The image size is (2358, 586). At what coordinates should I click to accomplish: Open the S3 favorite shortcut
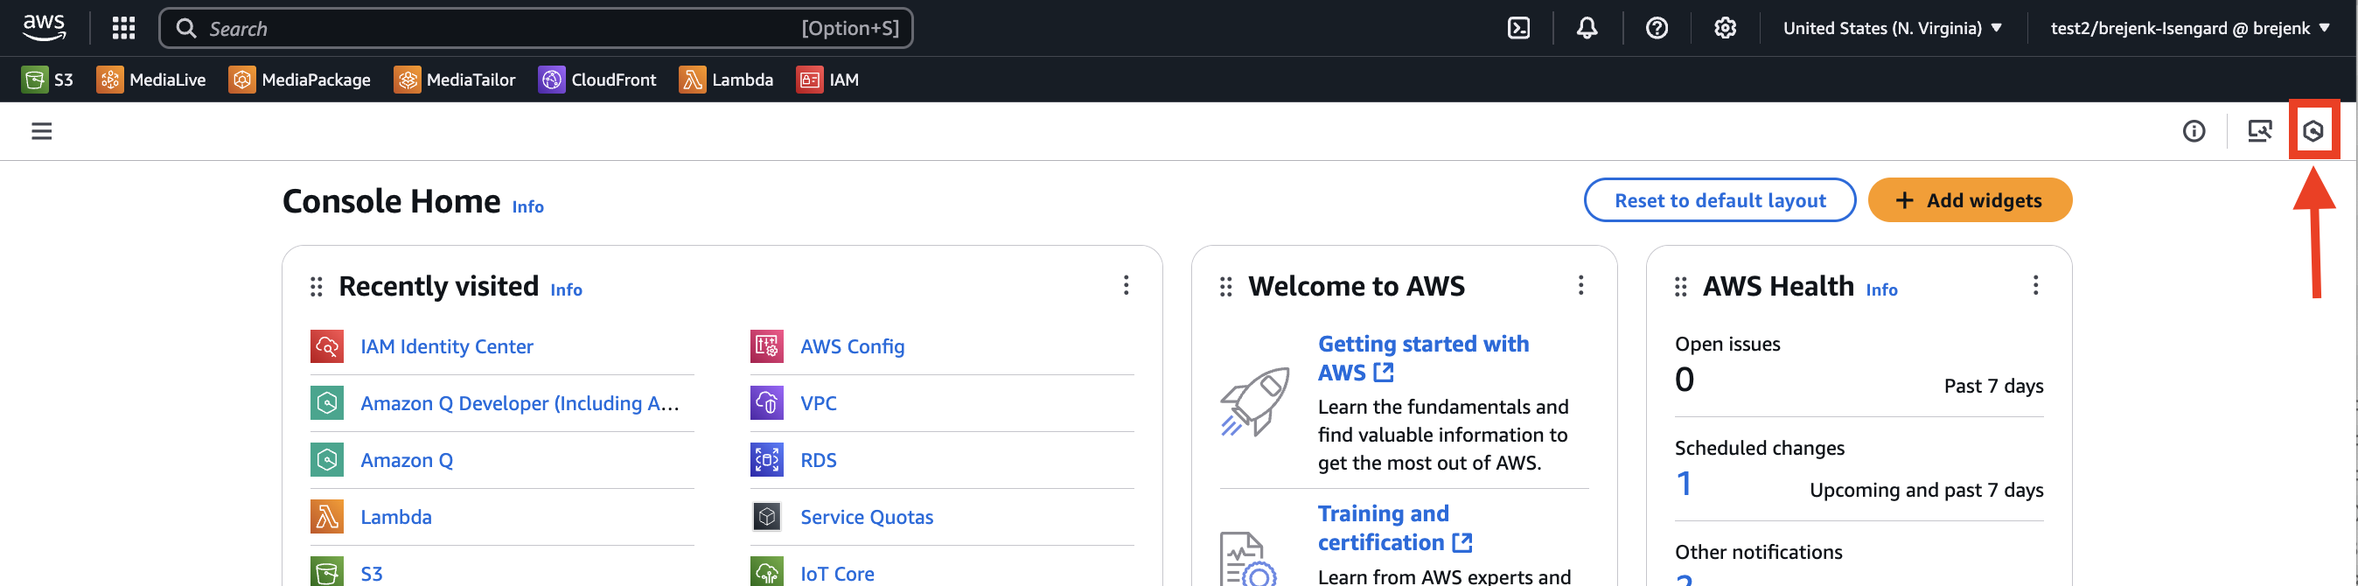tap(47, 80)
